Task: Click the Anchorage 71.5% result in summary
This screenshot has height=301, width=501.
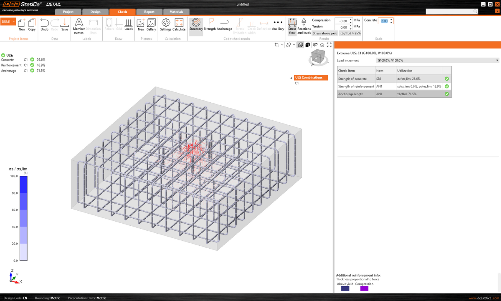Action: 41,71
